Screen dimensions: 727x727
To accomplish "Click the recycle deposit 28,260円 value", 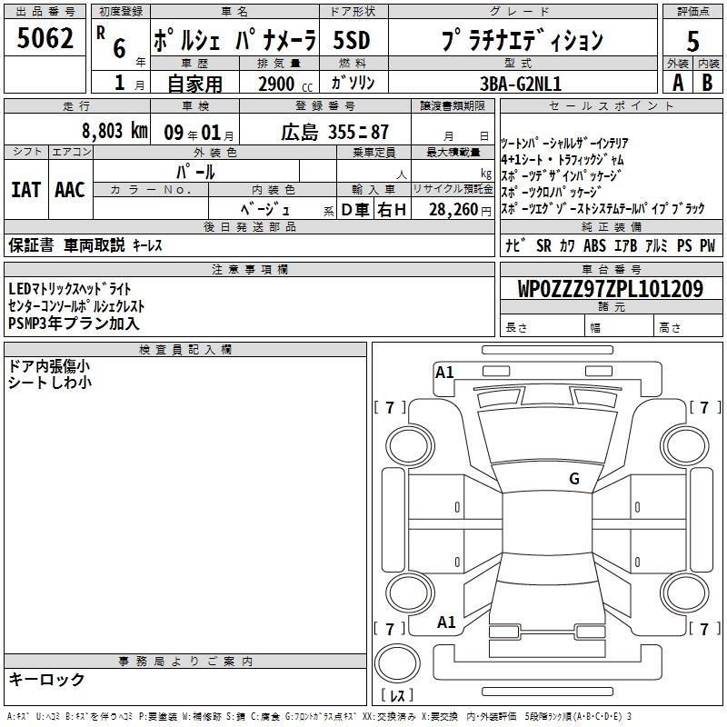I will click(x=453, y=210).
